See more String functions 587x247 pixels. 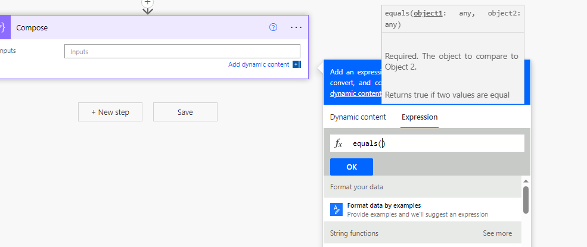click(497, 233)
